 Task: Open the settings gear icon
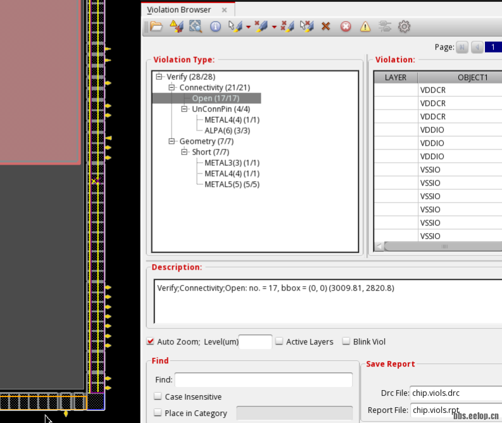click(404, 27)
